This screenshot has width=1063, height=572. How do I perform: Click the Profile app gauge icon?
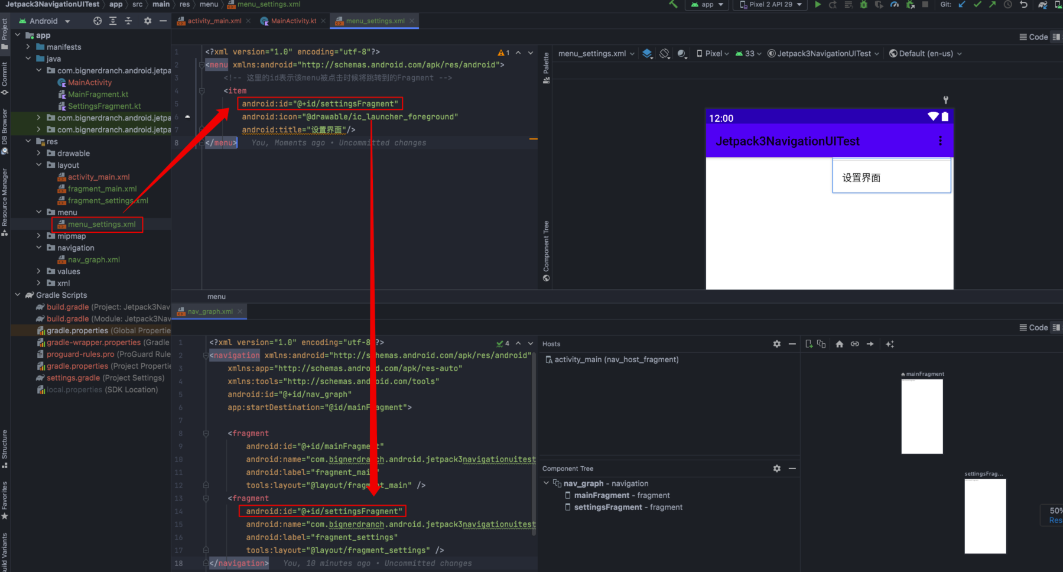(x=895, y=5)
